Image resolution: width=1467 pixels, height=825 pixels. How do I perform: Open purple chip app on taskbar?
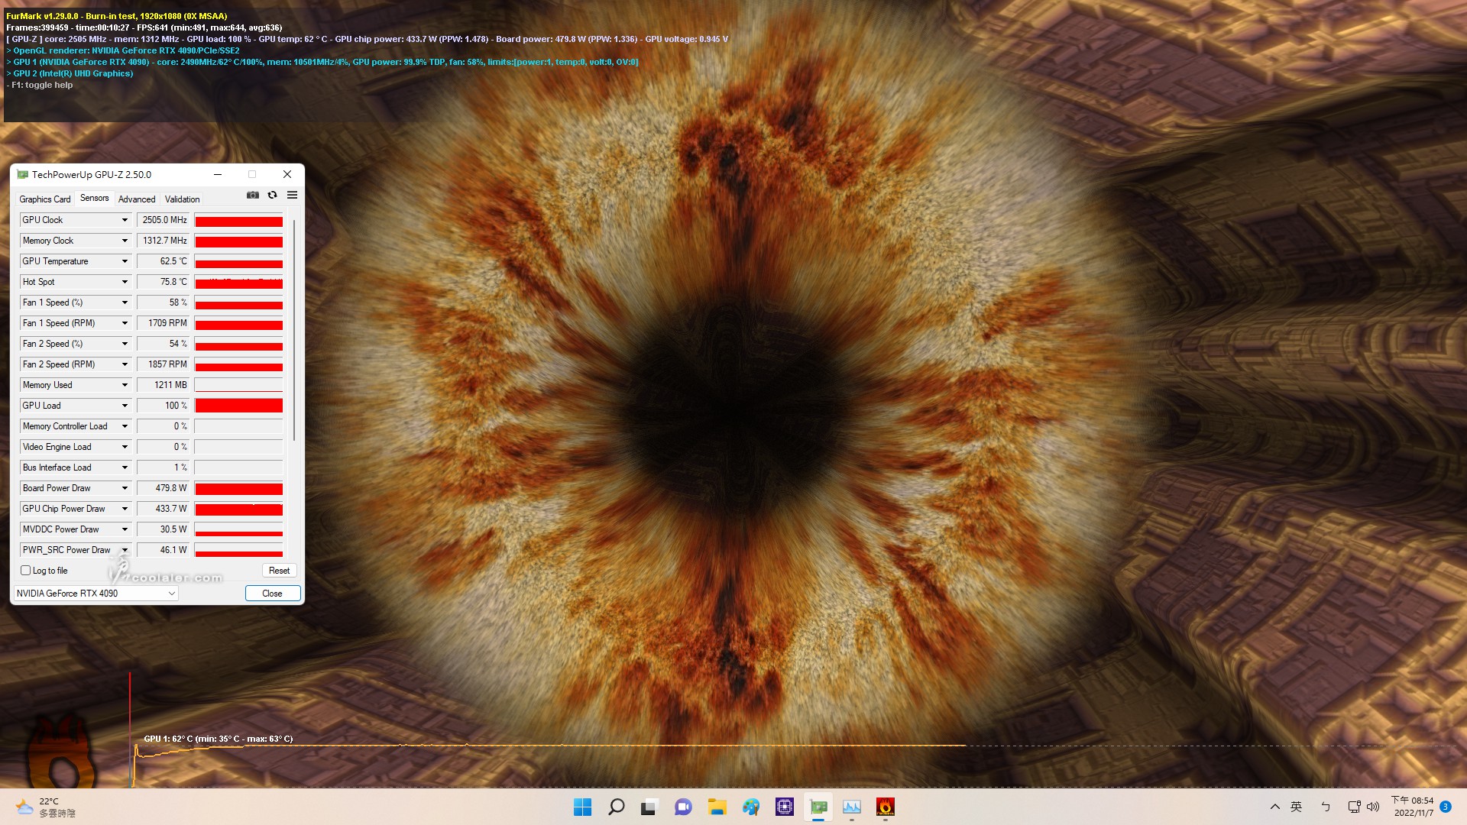[785, 807]
